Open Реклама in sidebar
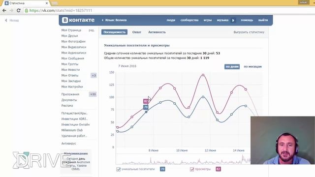315x177 pixels. pos(67,106)
